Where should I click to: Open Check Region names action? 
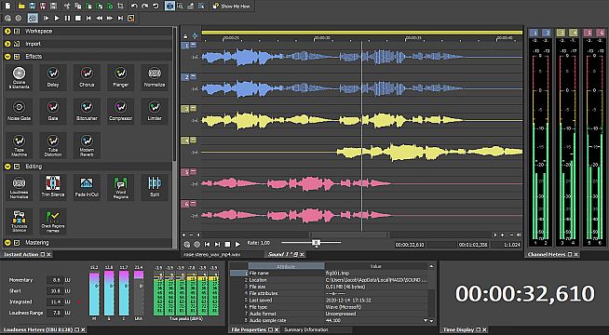(53, 221)
